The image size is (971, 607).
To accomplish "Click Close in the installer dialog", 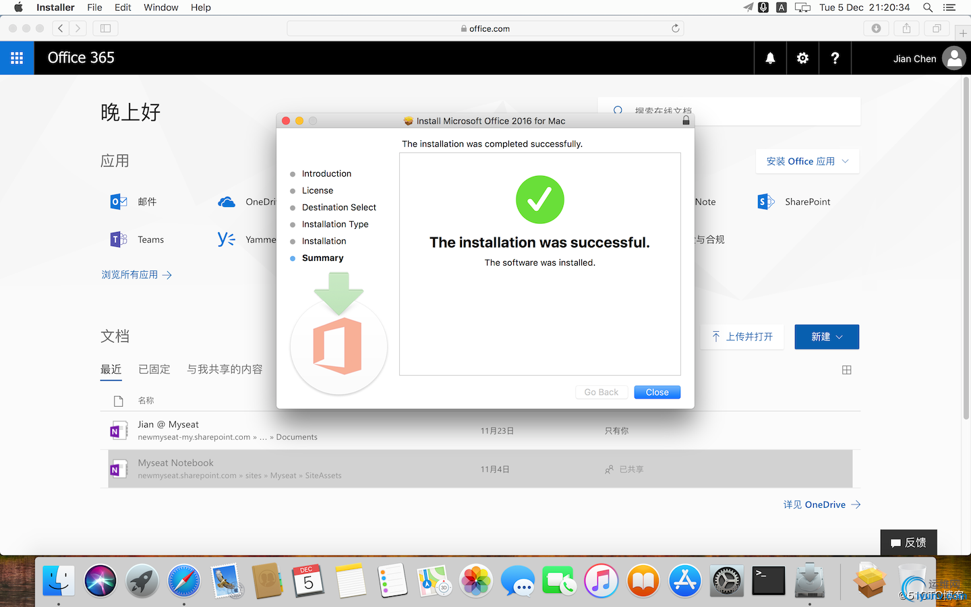I will coord(657,393).
